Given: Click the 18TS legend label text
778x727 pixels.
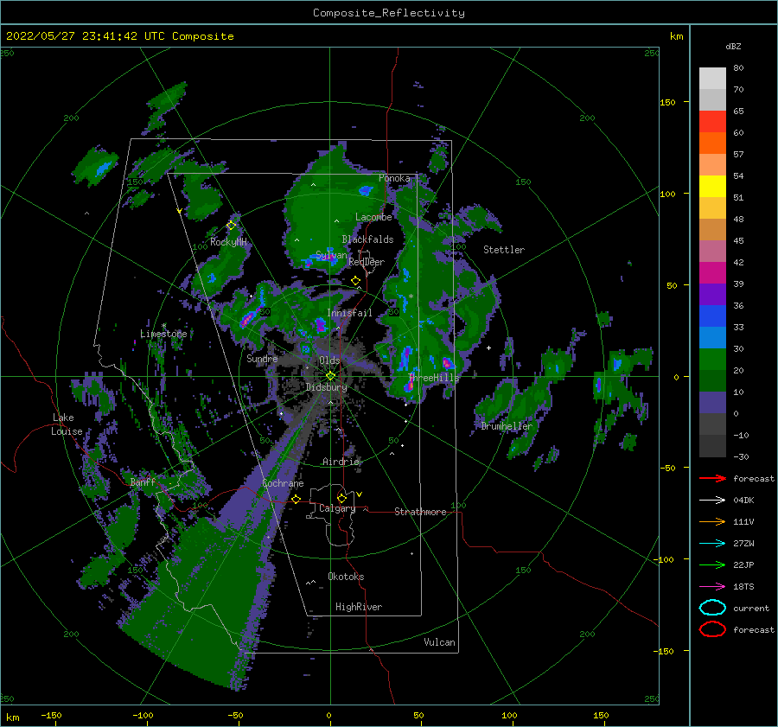Looking at the screenshot, I should coord(743,587).
